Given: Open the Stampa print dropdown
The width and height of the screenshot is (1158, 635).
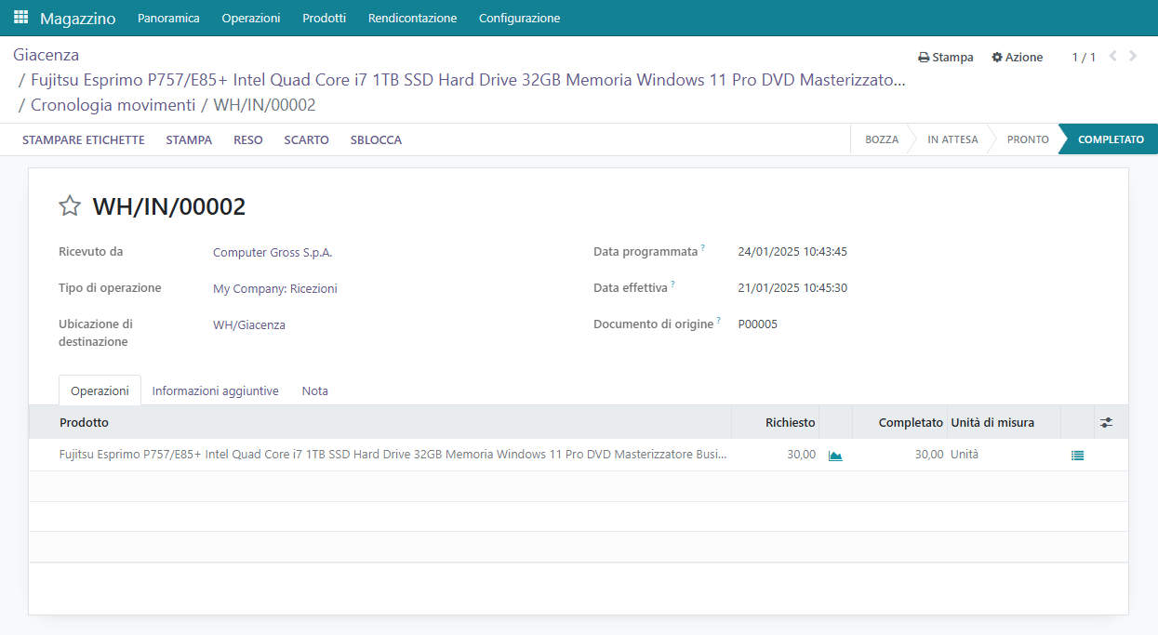Looking at the screenshot, I should [946, 57].
